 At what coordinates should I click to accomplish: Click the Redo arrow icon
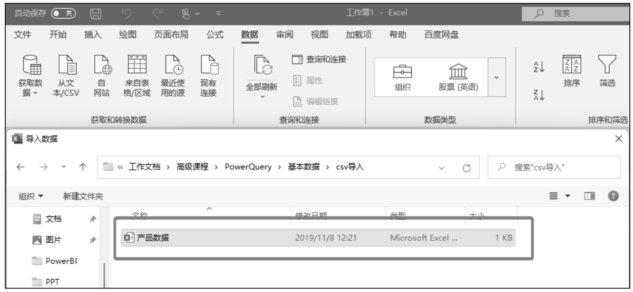158,14
